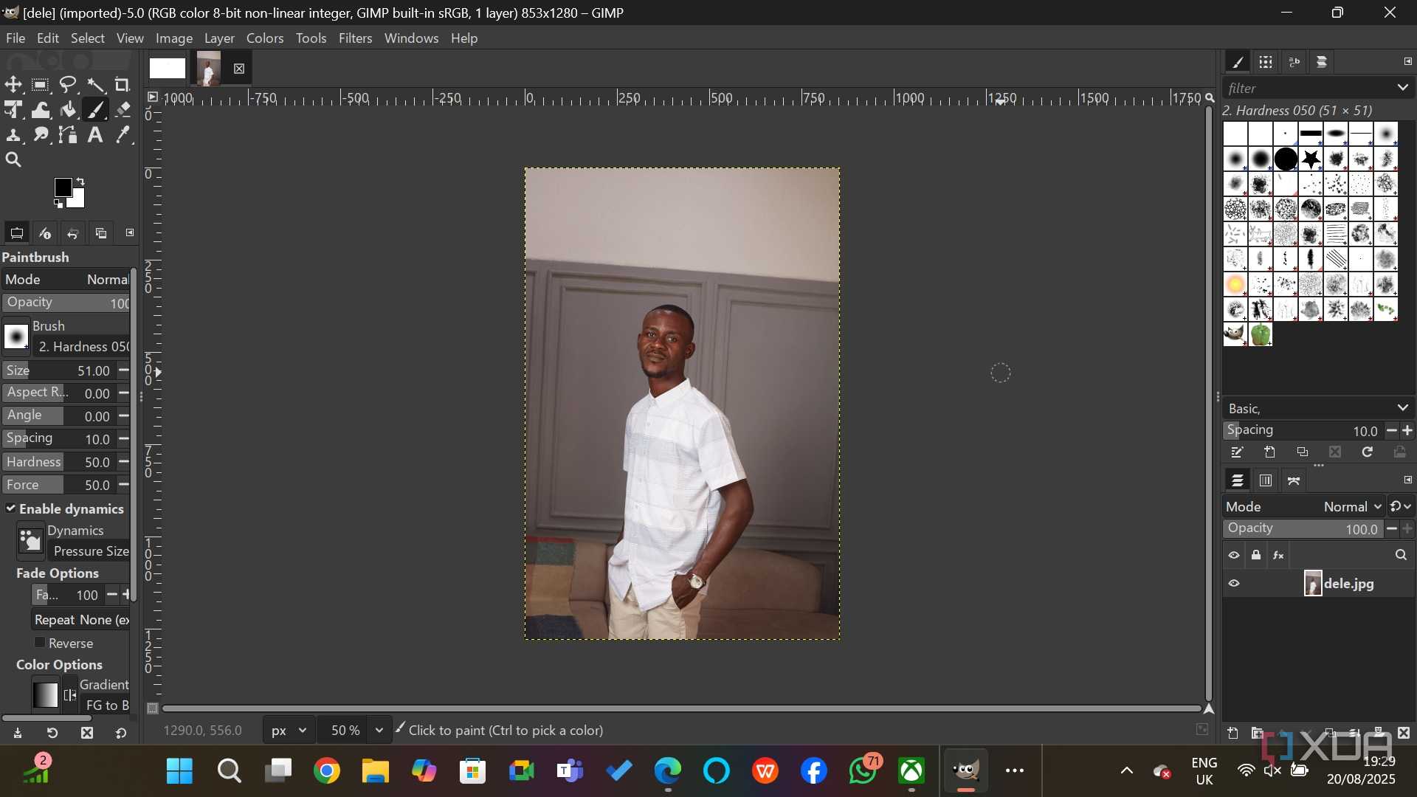Open the px units dropdown

[x=289, y=731]
